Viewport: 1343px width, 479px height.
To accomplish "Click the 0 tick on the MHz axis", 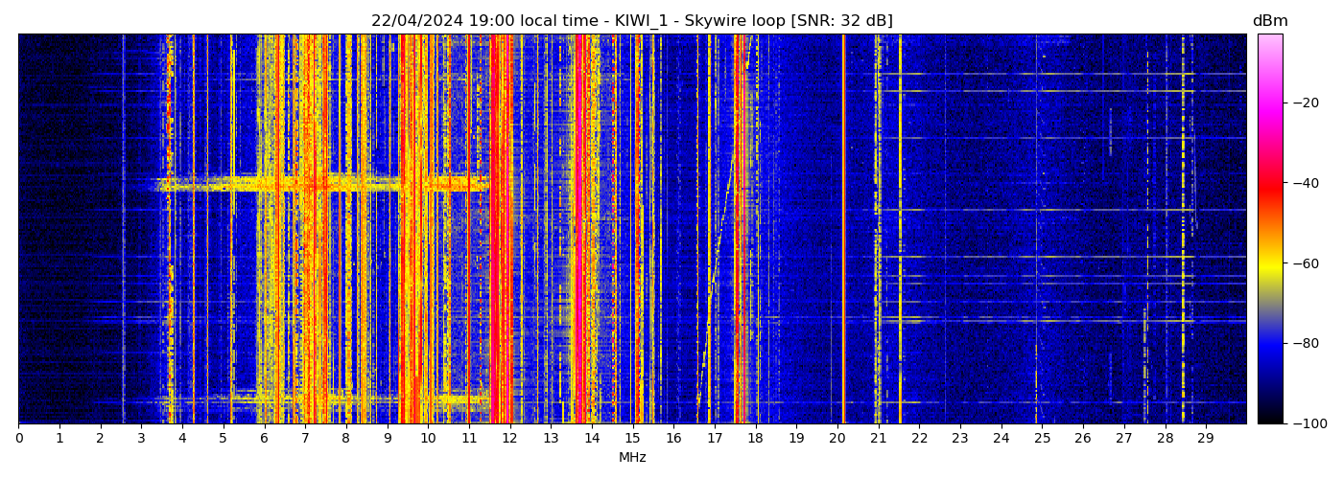I will point(18,439).
